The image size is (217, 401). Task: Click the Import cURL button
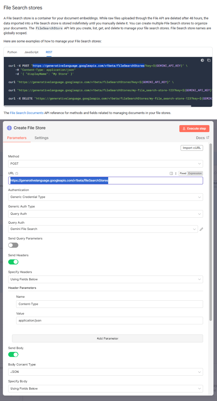(x=192, y=148)
